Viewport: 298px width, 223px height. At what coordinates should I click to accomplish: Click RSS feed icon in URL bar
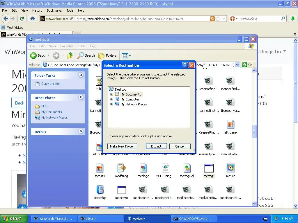[212, 19]
